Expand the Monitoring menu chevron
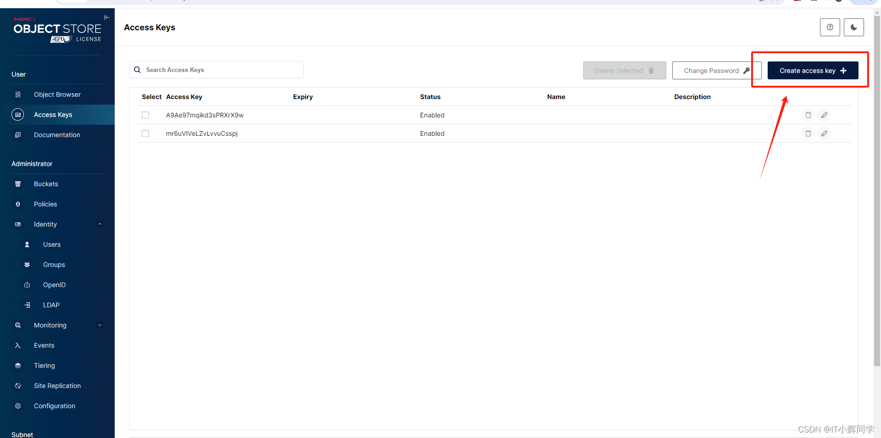 tap(100, 325)
